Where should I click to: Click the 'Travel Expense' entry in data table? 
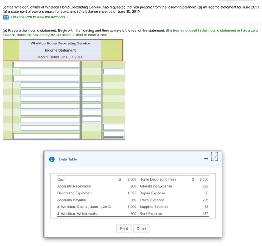pyautogui.click(x=152, y=200)
